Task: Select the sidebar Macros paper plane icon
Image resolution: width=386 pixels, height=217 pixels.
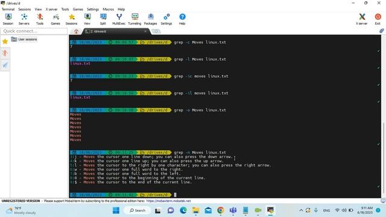Action: click(5, 65)
